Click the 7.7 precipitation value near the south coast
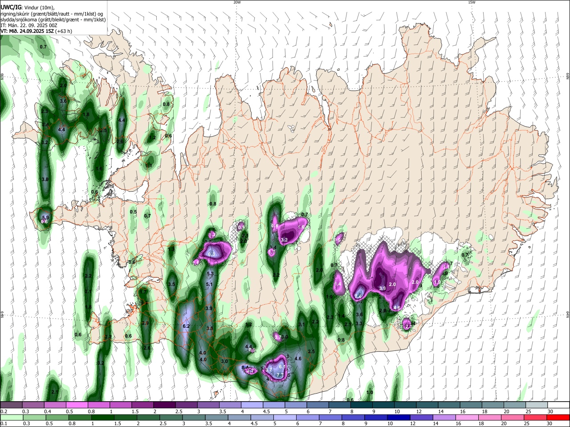 click(280, 375)
